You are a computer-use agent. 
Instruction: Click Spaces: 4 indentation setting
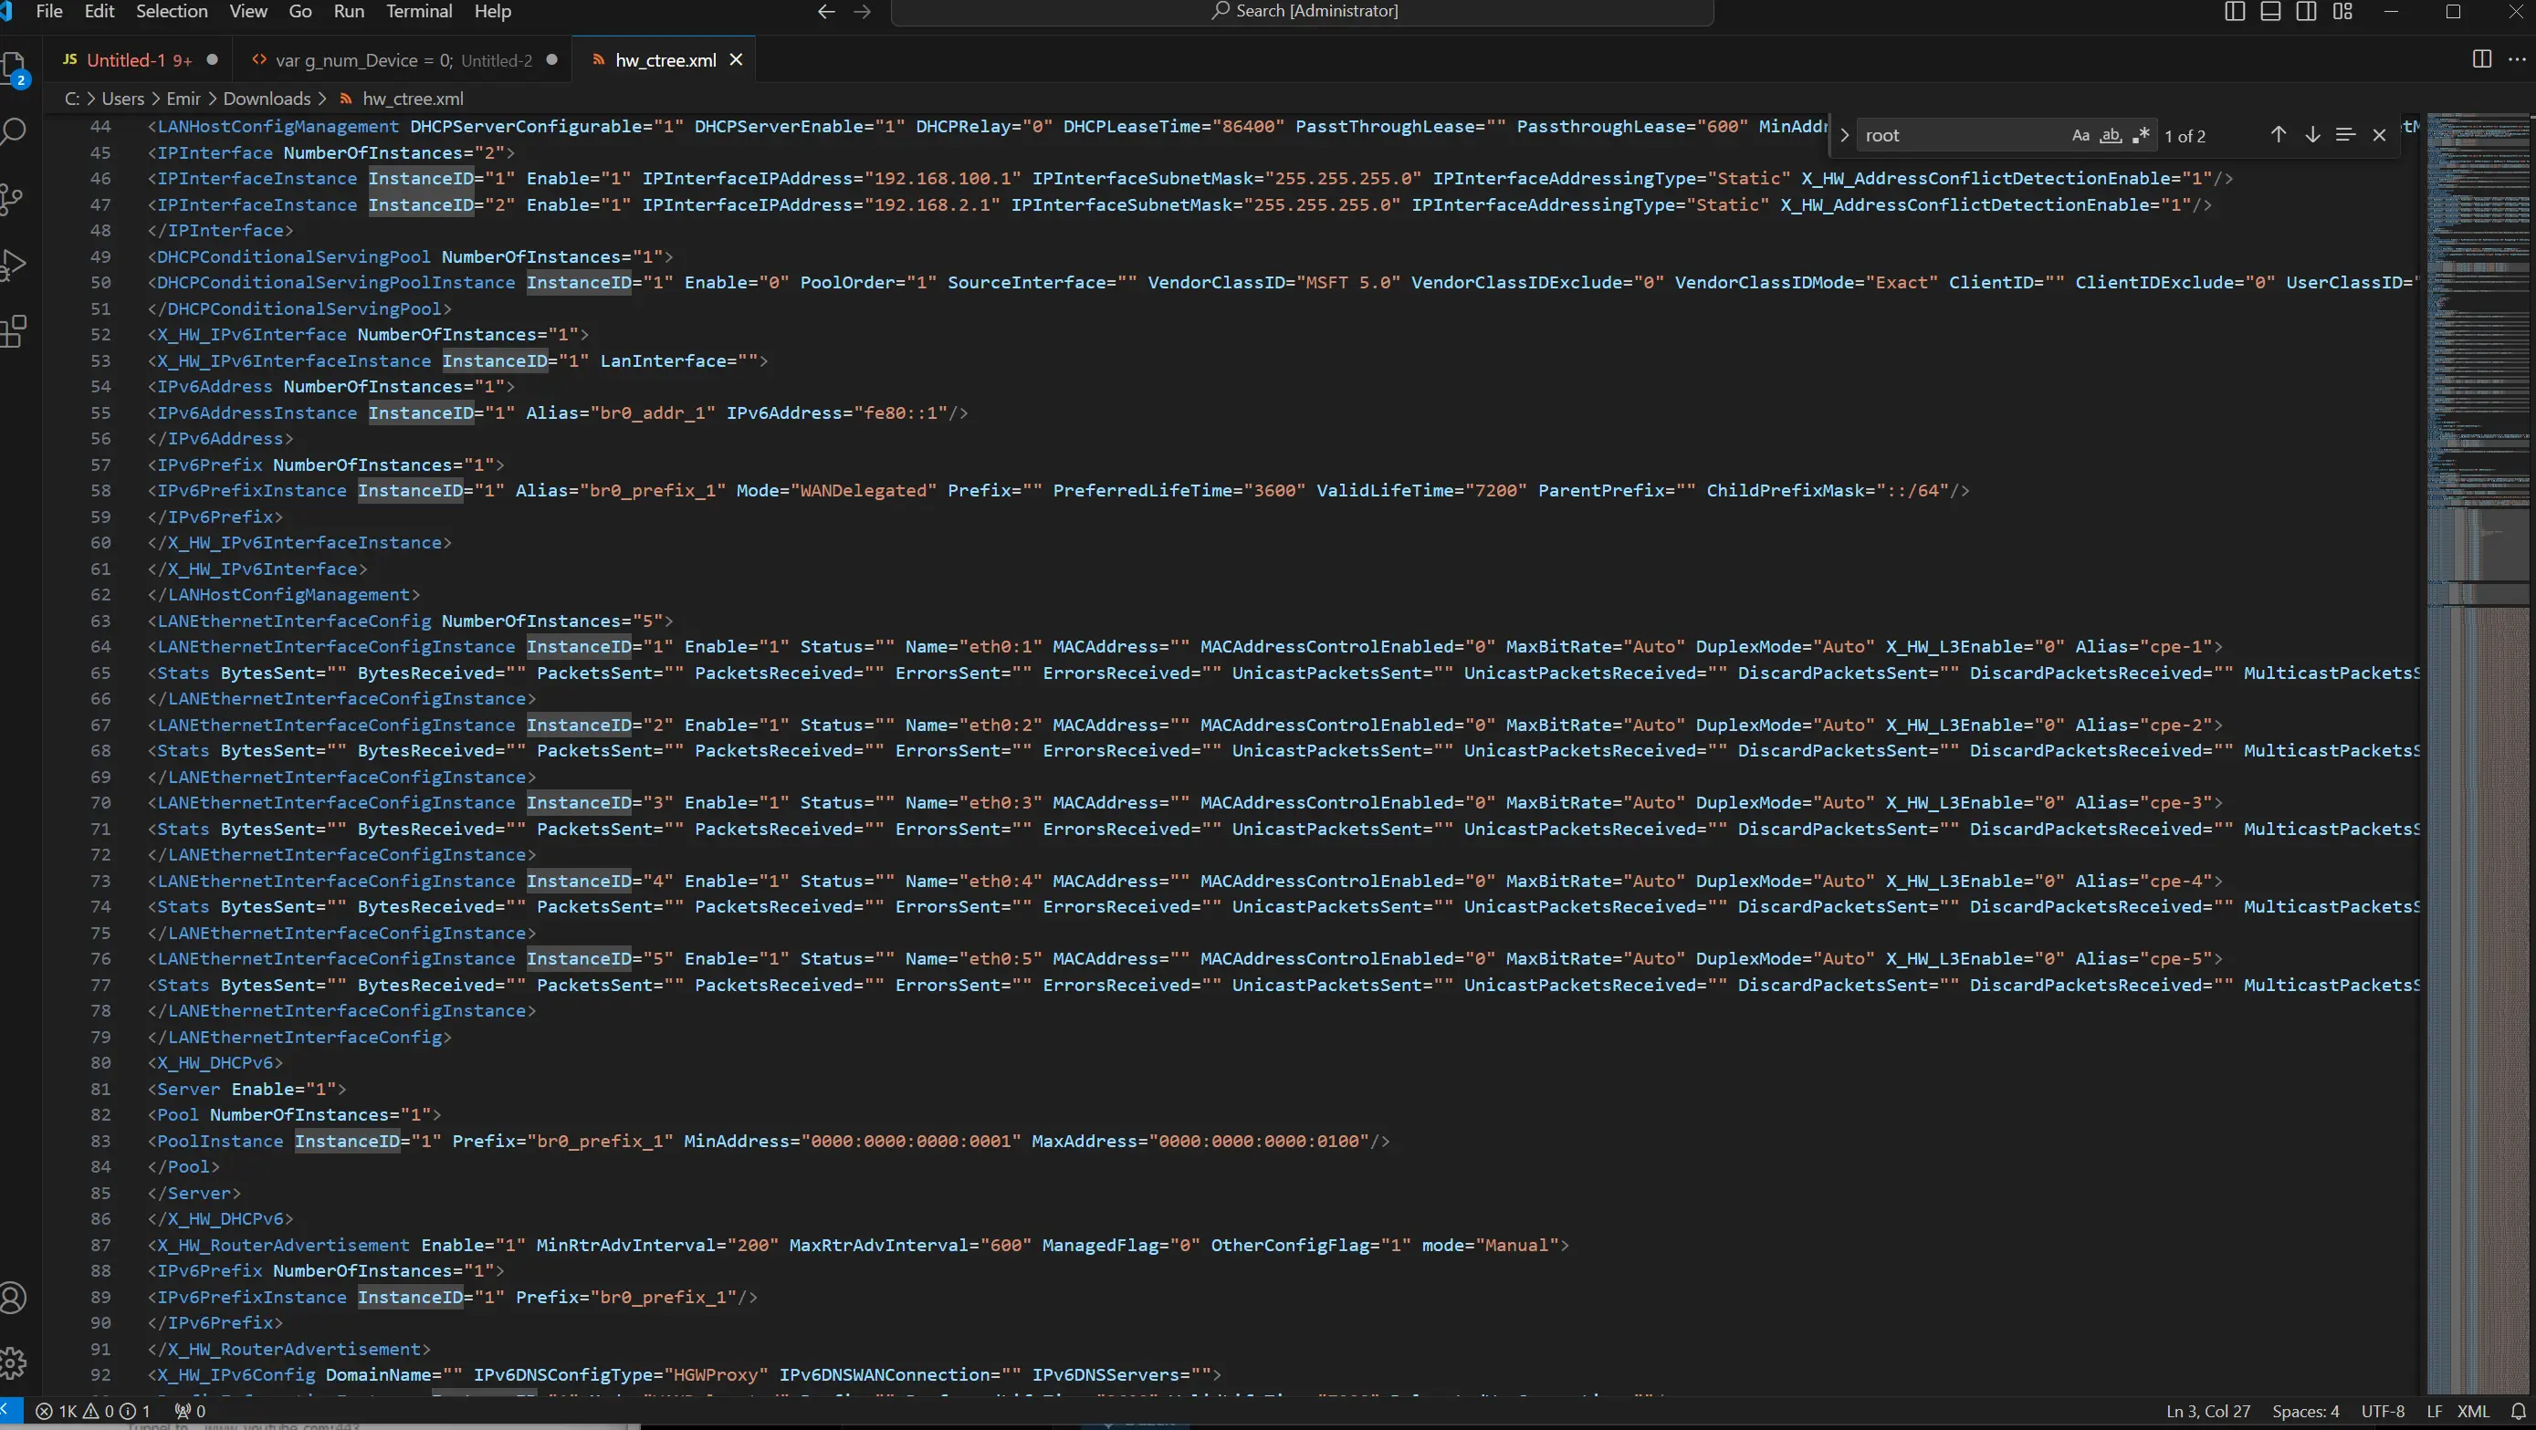click(x=2306, y=1412)
